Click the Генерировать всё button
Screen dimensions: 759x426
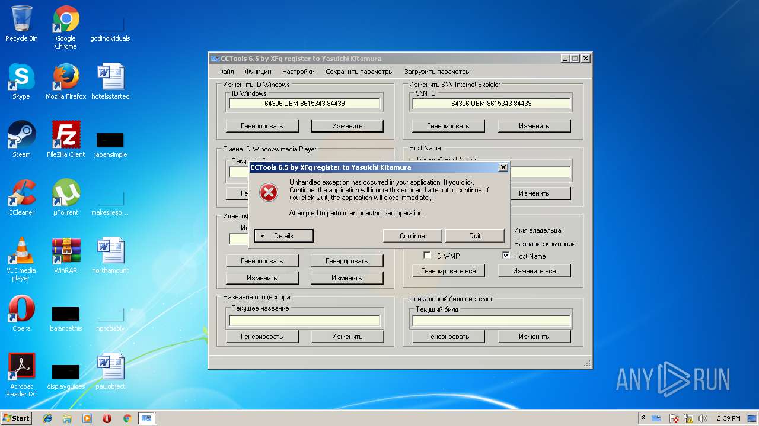tap(448, 271)
